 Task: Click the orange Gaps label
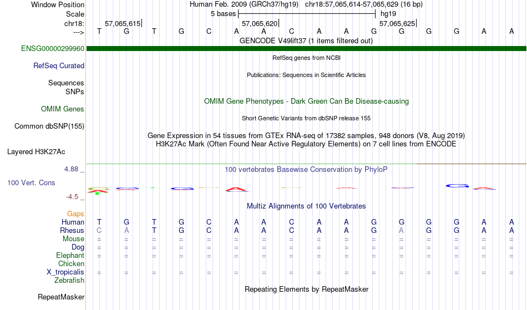pos(75,214)
